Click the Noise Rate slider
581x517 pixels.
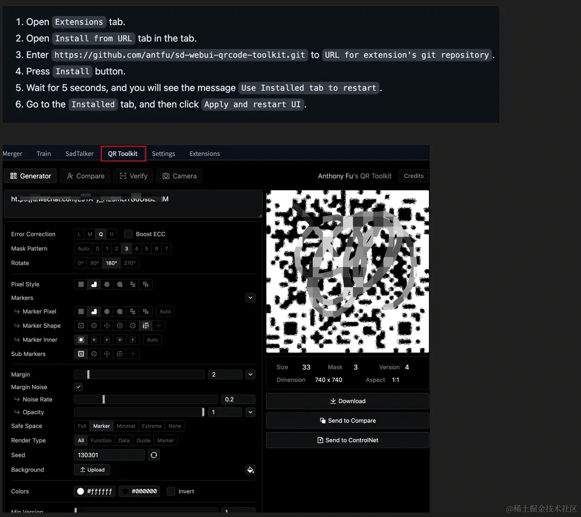(x=146, y=400)
